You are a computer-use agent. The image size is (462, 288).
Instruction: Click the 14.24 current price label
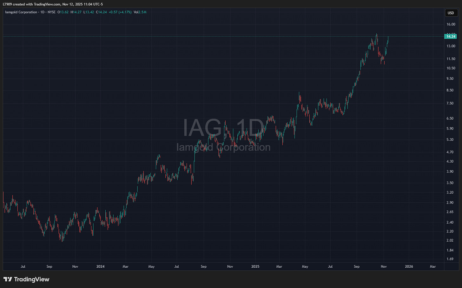pyautogui.click(x=451, y=37)
